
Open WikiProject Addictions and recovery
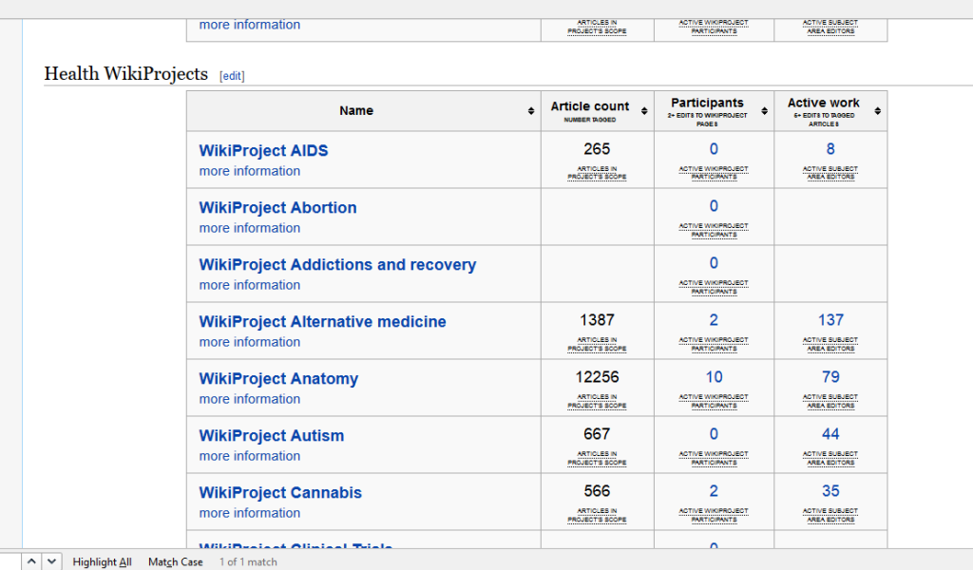[x=337, y=265]
